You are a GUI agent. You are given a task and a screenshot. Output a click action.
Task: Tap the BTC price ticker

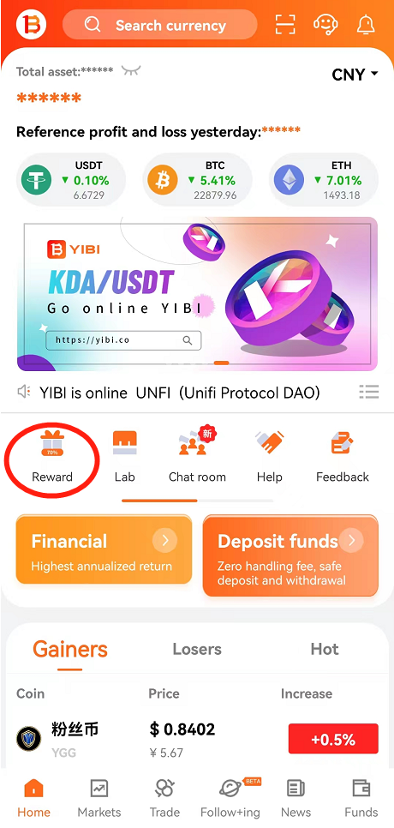click(199, 180)
